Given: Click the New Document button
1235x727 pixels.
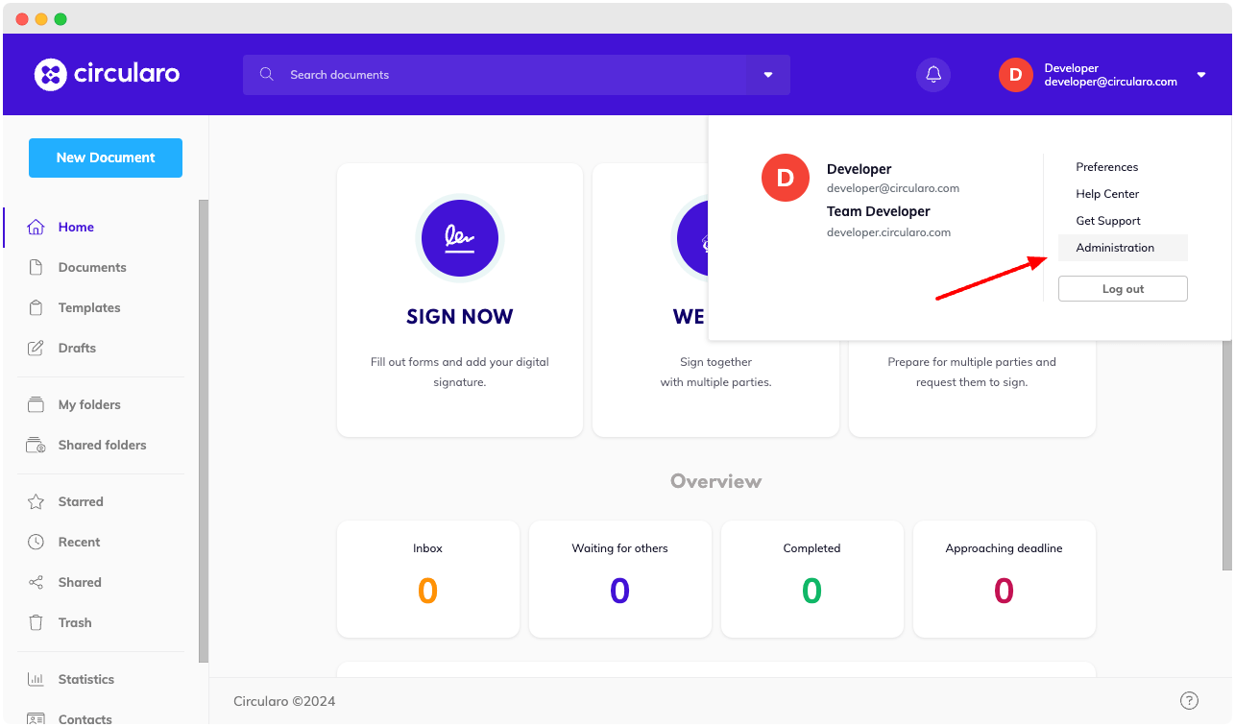Looking at the screenshot, I should pos(106,158).
